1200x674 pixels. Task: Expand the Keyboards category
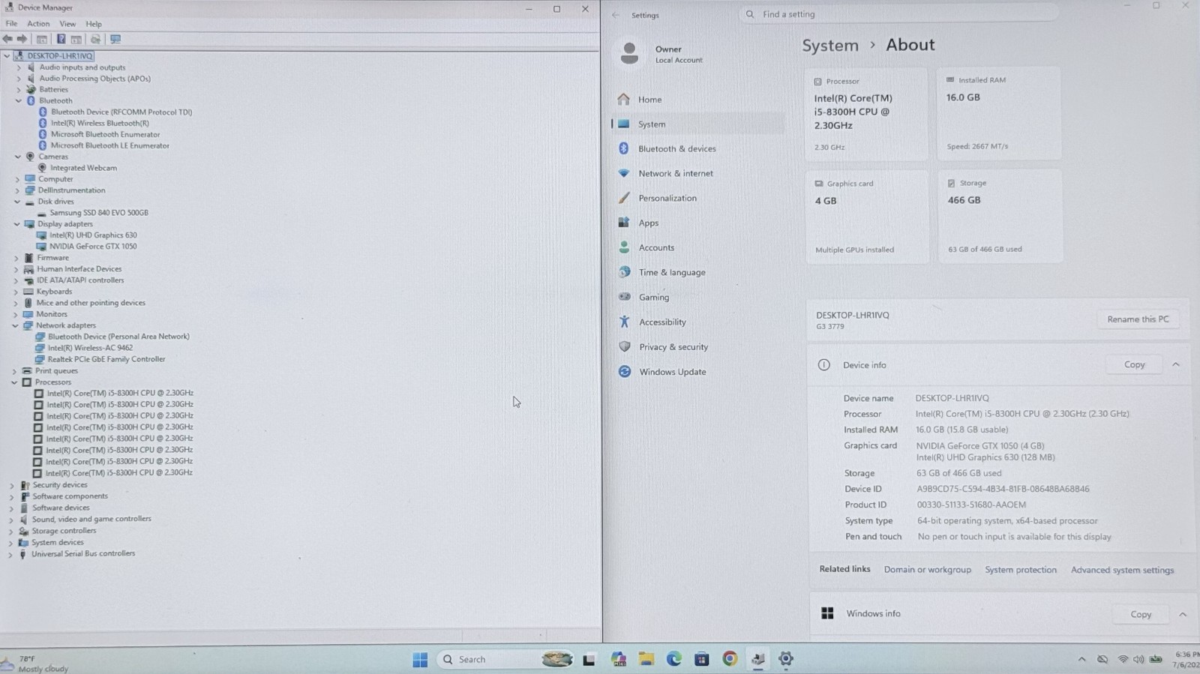click(16, 292)
